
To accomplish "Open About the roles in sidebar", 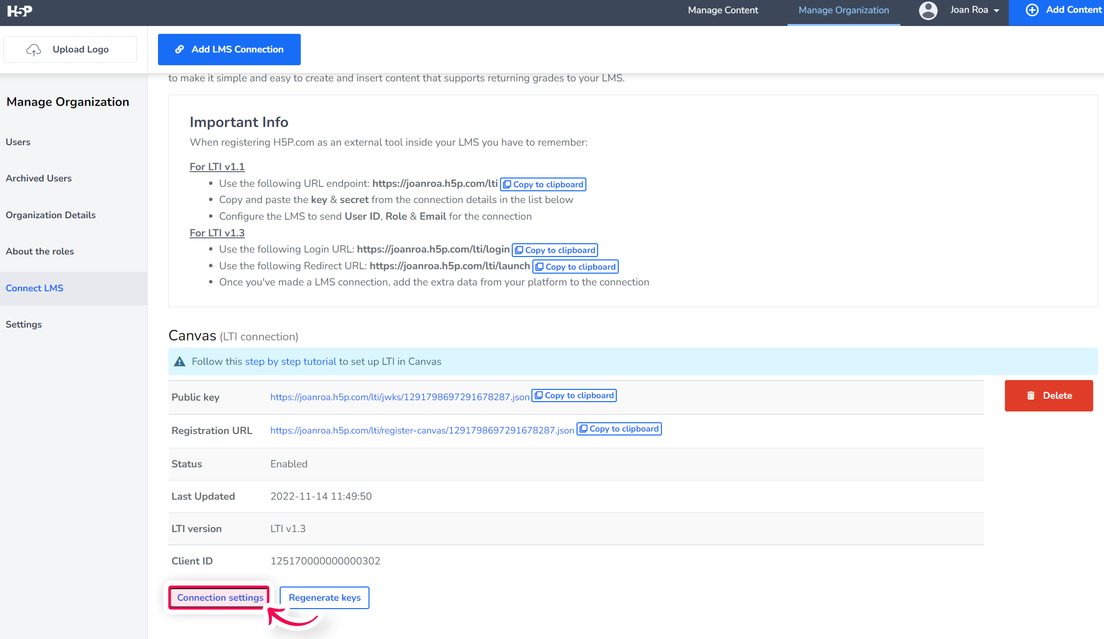I will [x=40, y=252].
